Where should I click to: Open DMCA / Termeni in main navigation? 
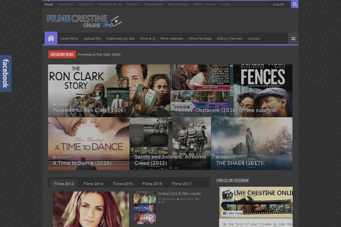click(230, 39)
